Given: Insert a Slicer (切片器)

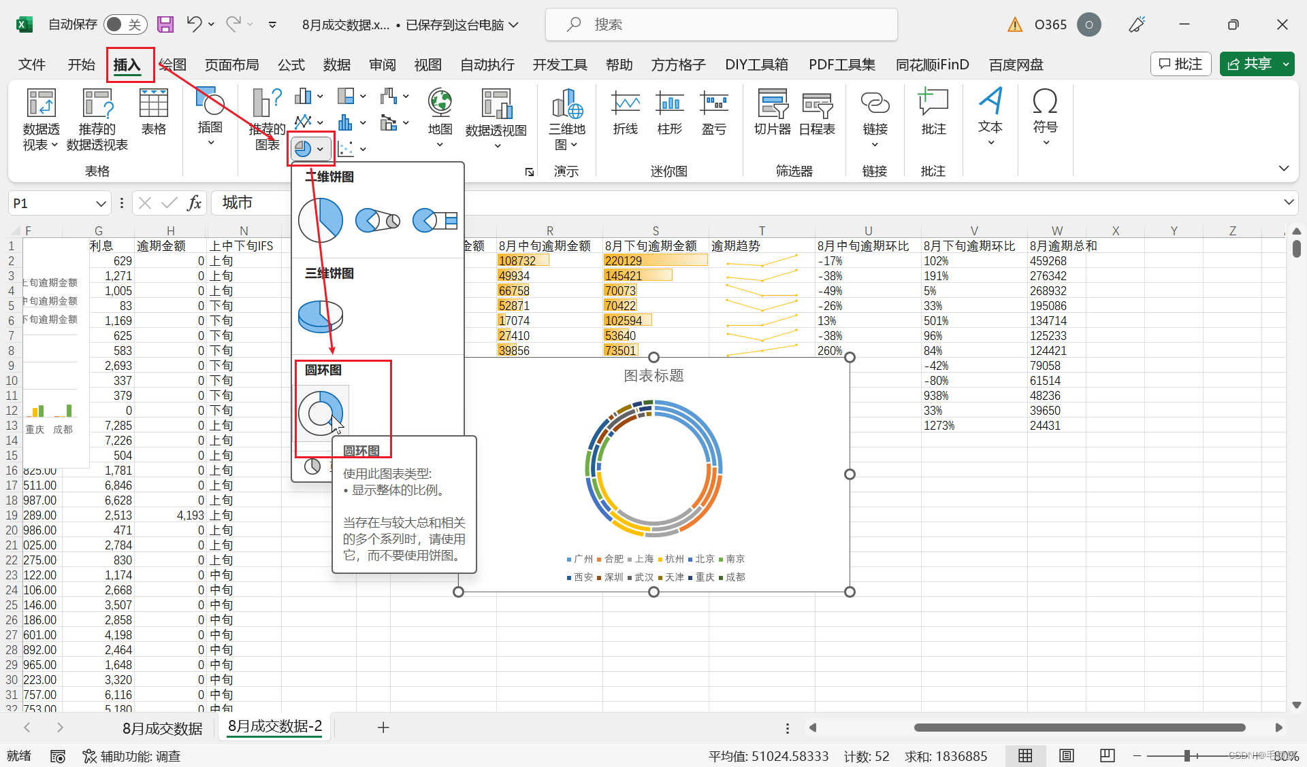Looking at the screenshot, I should tap(773, 113).
